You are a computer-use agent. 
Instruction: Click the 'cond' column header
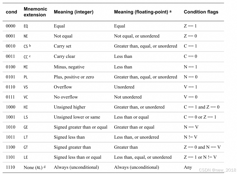(x=11, y=12)
